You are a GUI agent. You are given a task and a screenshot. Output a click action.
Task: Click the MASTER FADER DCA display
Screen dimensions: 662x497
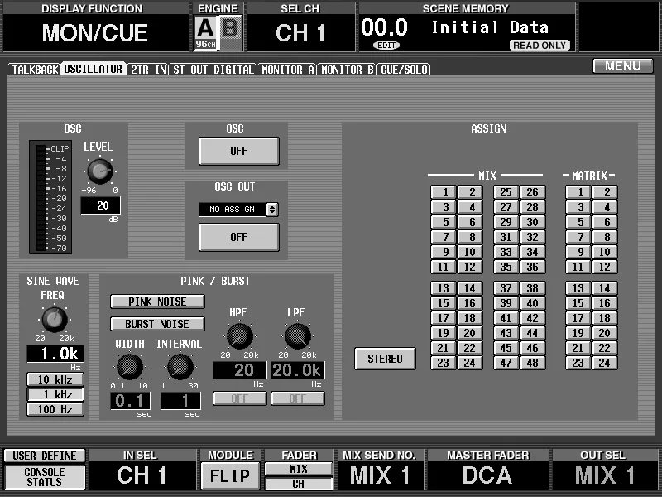click(487, 475)
